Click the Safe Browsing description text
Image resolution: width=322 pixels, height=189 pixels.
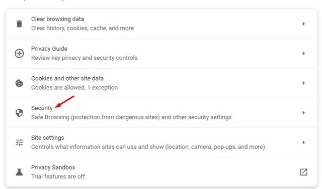(131, 117)
